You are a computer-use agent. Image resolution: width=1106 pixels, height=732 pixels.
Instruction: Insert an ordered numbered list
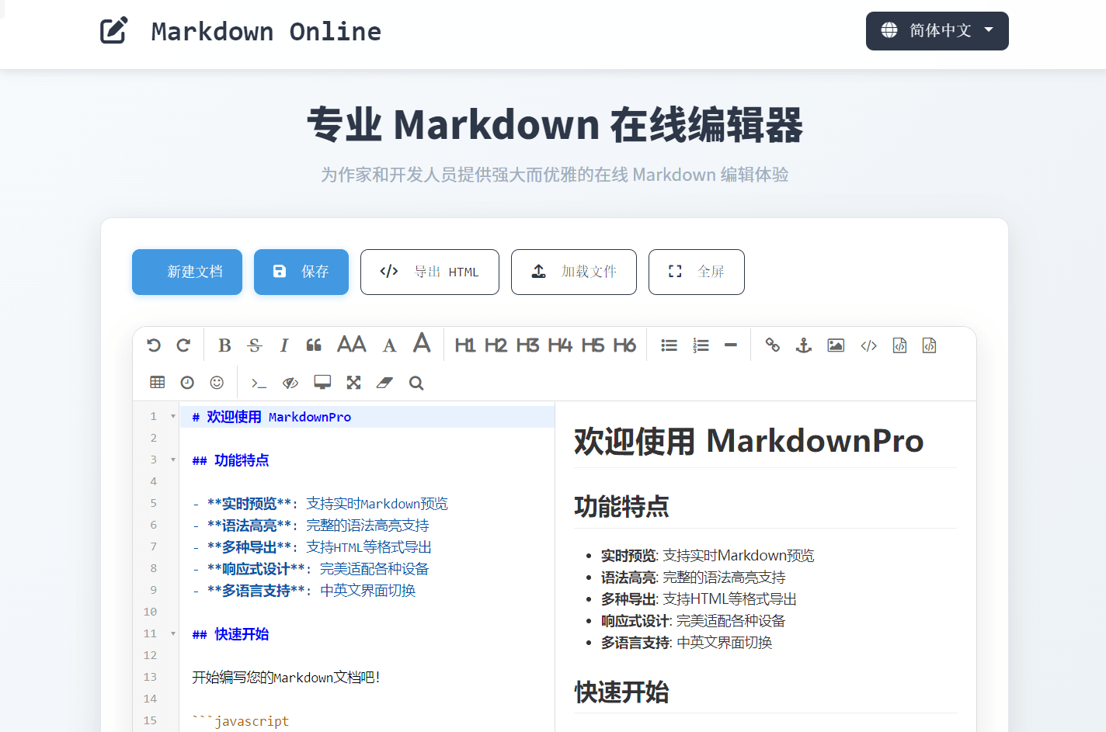pos(701,345)
